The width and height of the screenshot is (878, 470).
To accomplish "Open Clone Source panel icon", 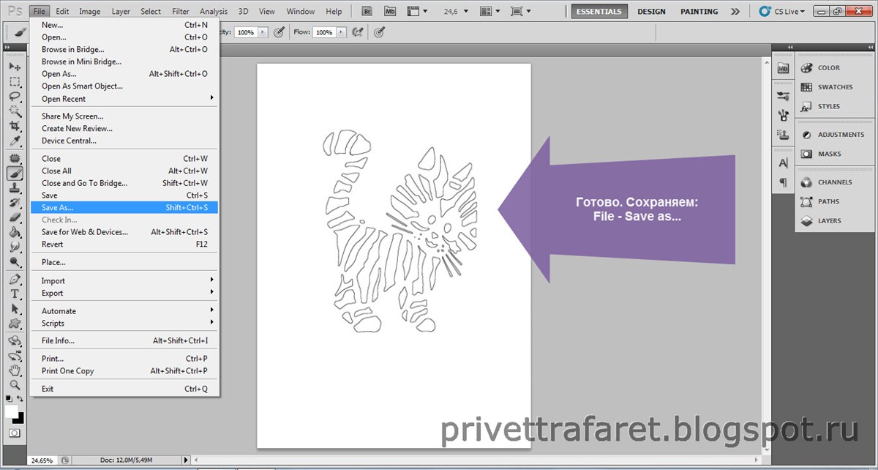I will click(x=783, y=135).
